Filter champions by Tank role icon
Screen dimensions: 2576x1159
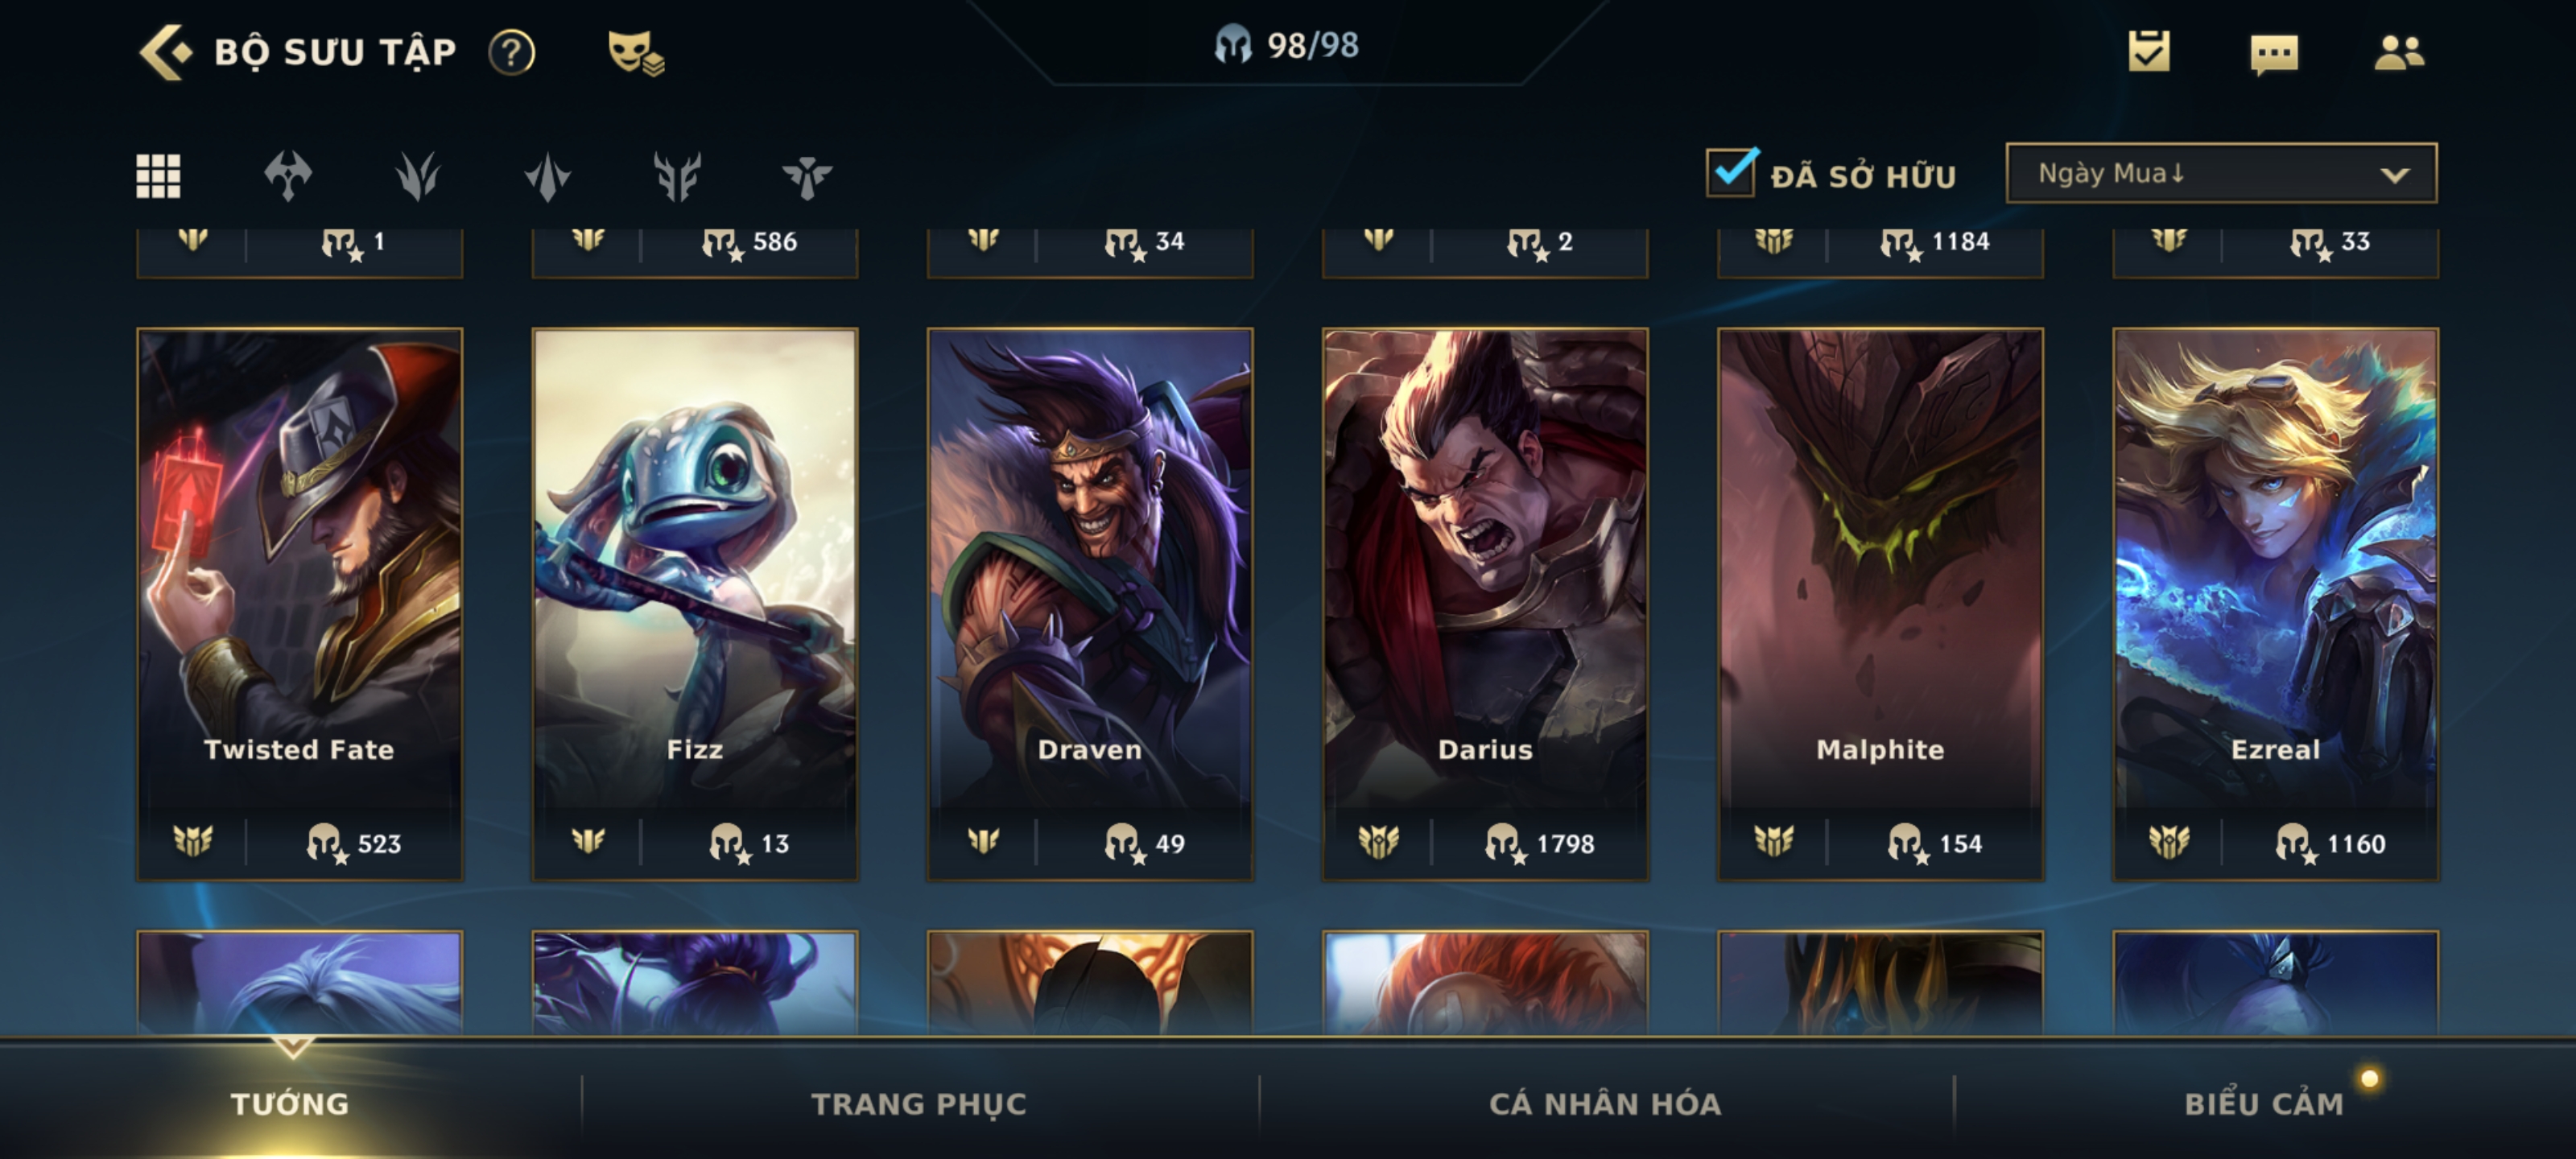[x=678, y=176]
